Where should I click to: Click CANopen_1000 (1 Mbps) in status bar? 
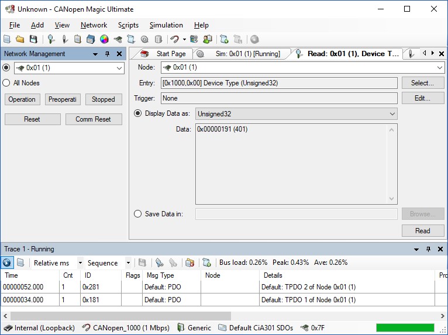(x=126, y=328)
